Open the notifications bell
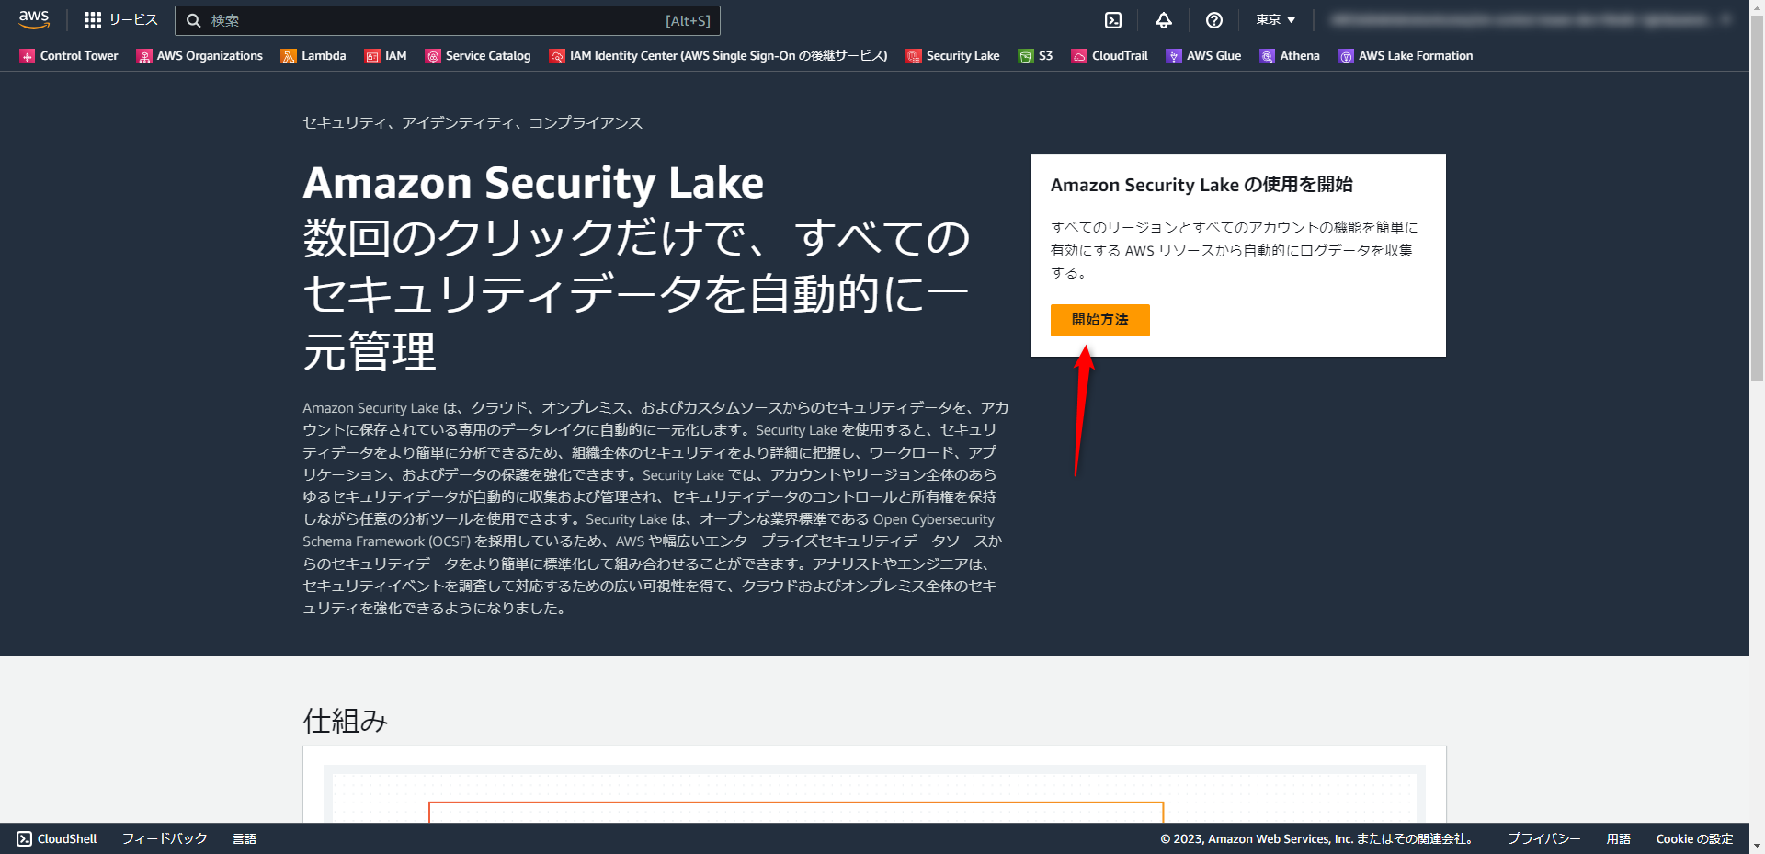 point(1164,19)
